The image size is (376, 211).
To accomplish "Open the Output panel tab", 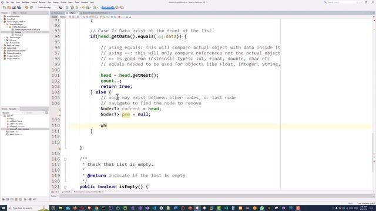I will click(55, 196).
